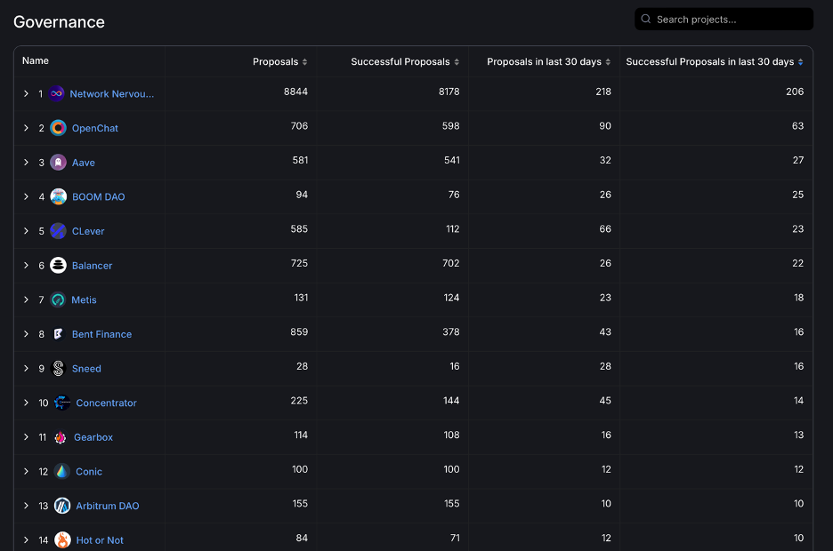Click the OpenChat project logo icon
833x551 pixels.
[58, 128]
